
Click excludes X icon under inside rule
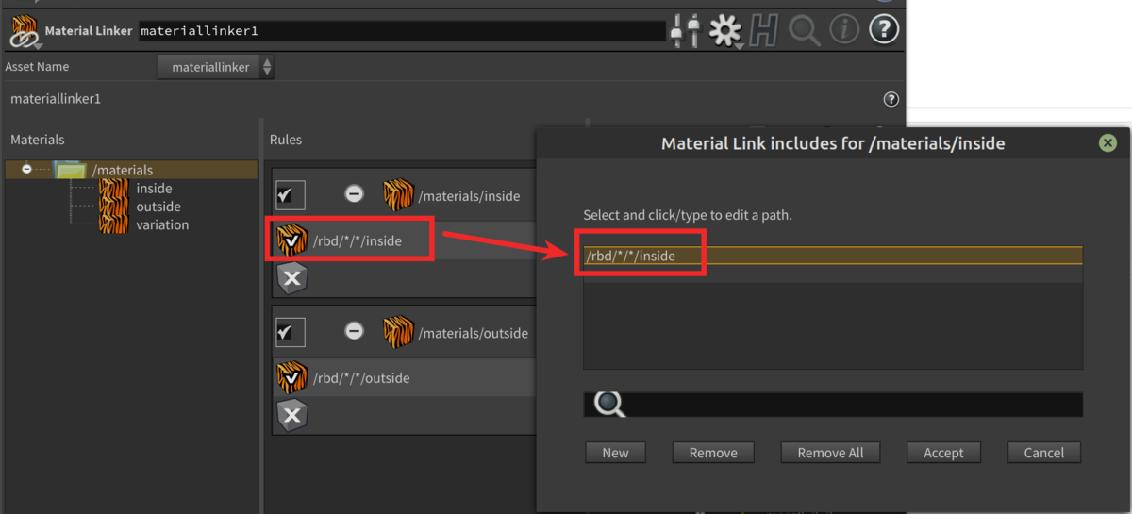click(291, 279)
